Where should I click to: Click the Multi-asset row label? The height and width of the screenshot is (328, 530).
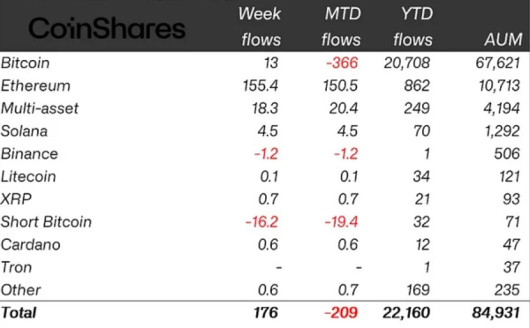pyautogui.click(x=40, y=108)
